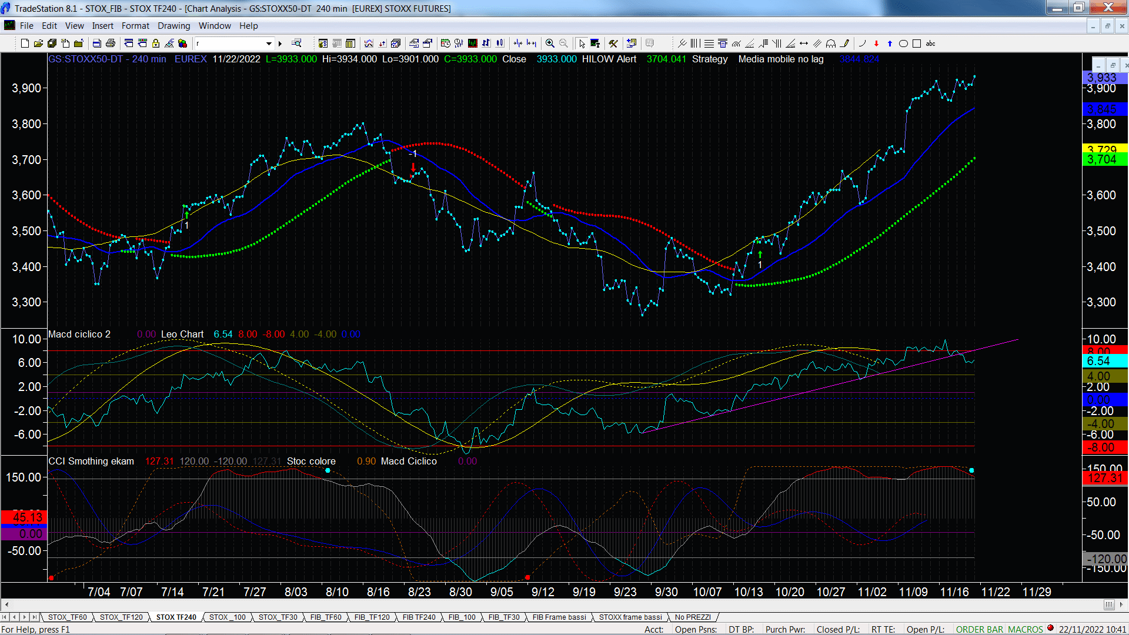The width and height of the screenshot is (1129, 635).
Task: Select the parallel lines drawing tool
Action: pyautogui.click(x=817, y=44)
